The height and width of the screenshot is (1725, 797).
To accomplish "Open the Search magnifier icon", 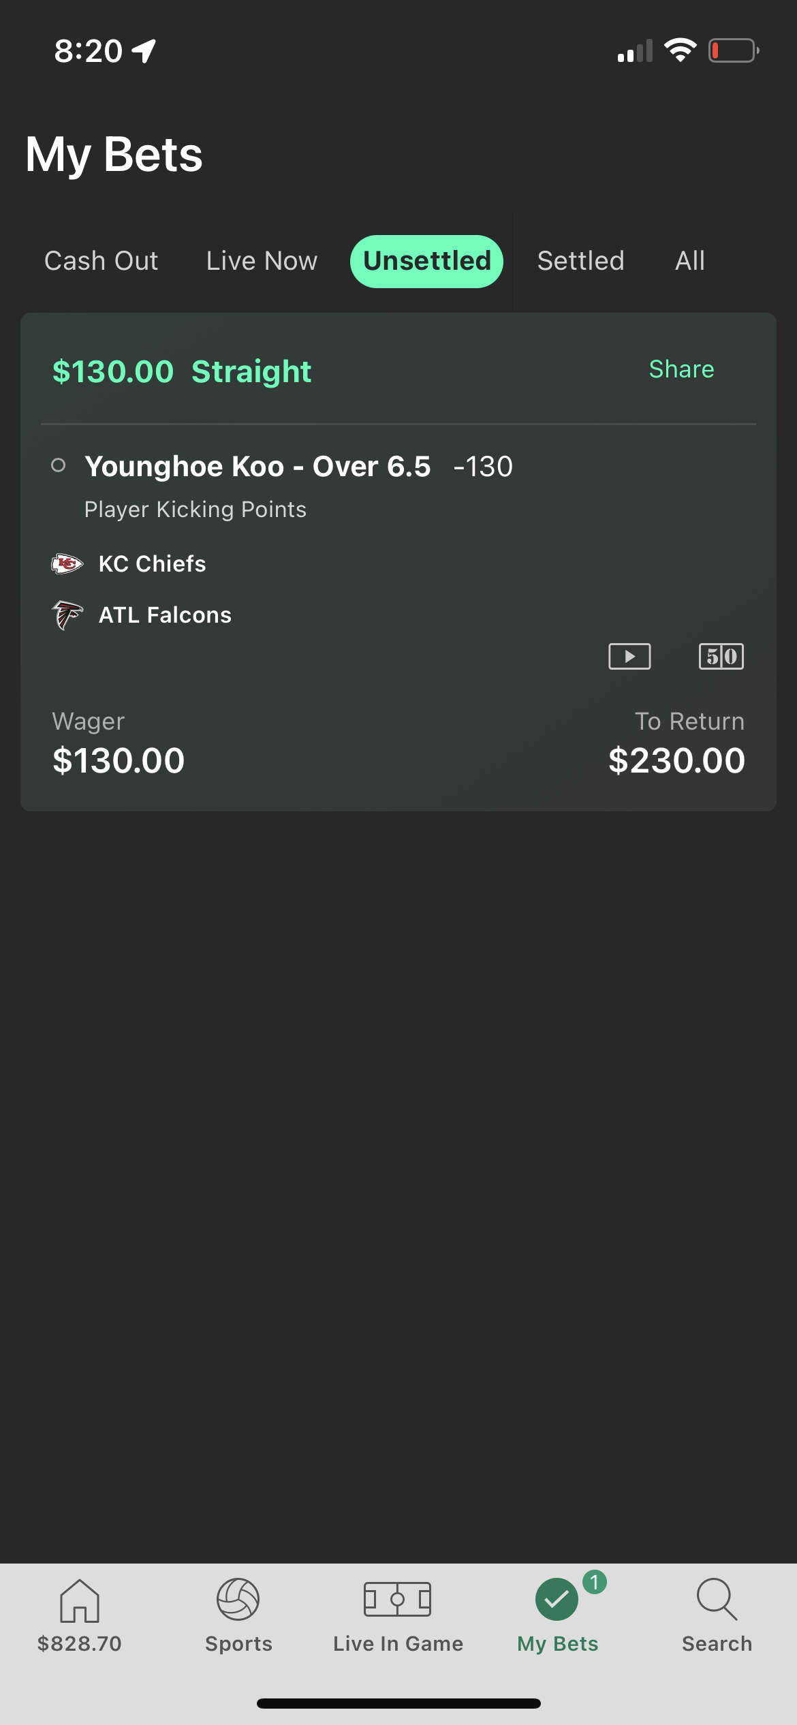I will point(717,1600).
